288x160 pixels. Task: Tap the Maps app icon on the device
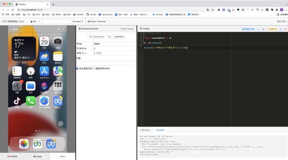pos(58,71)
